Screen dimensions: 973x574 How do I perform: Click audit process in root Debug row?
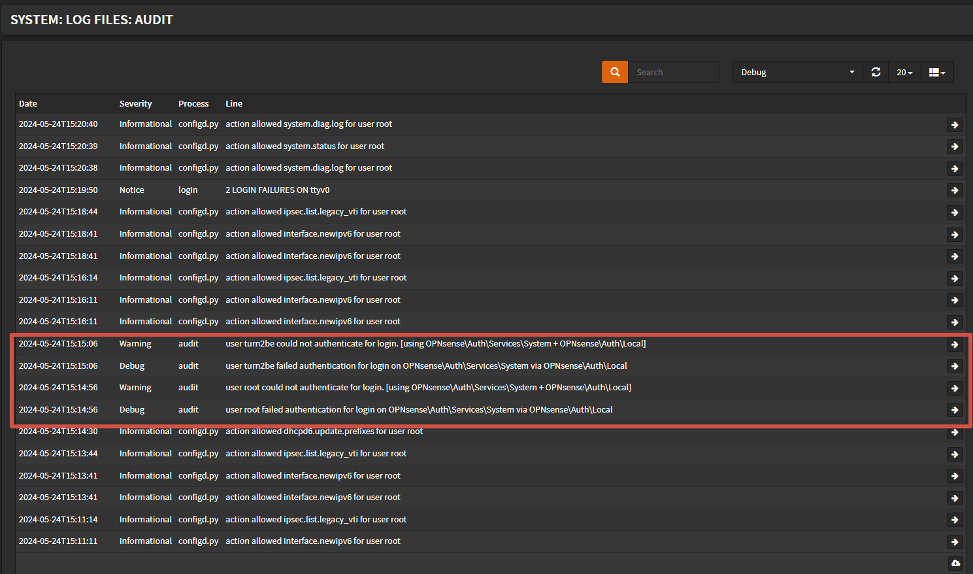point(188,409)
